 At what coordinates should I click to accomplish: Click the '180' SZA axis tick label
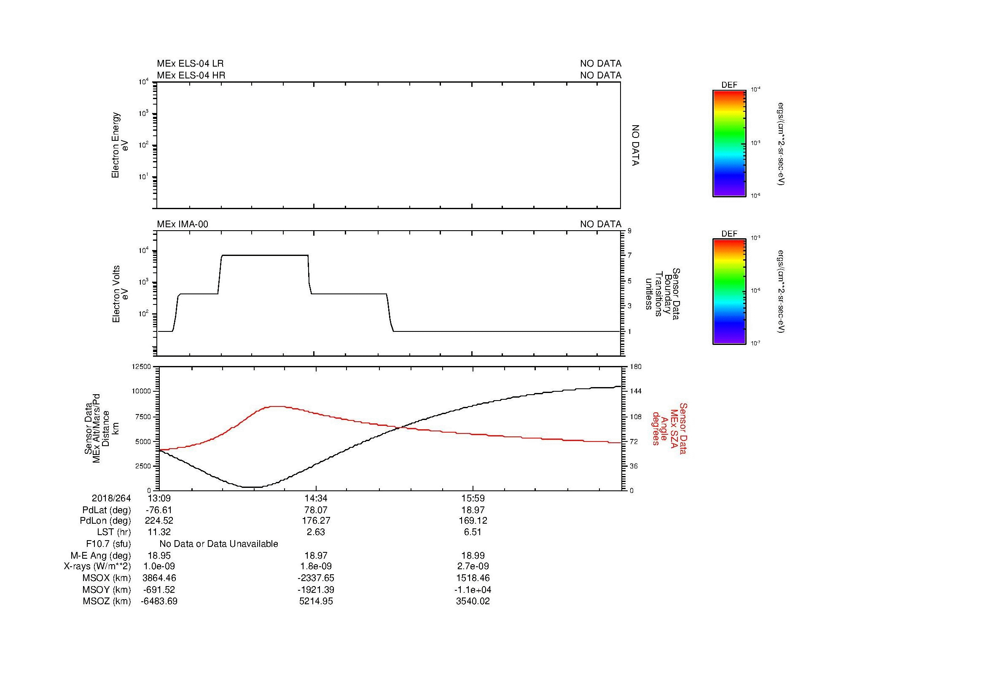(x=635, y=366)
